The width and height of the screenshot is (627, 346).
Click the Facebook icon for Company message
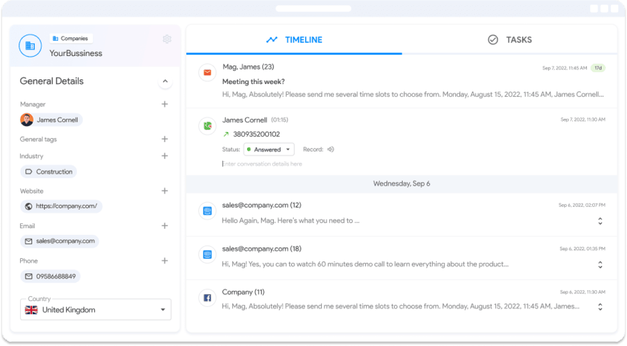click(x=207, y=298)
